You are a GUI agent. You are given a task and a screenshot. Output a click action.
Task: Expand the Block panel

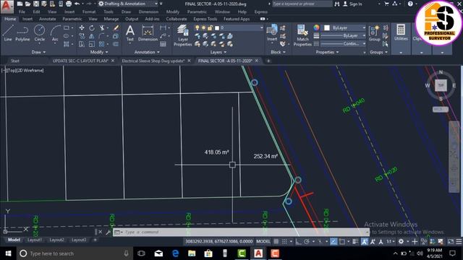point(278,52)
